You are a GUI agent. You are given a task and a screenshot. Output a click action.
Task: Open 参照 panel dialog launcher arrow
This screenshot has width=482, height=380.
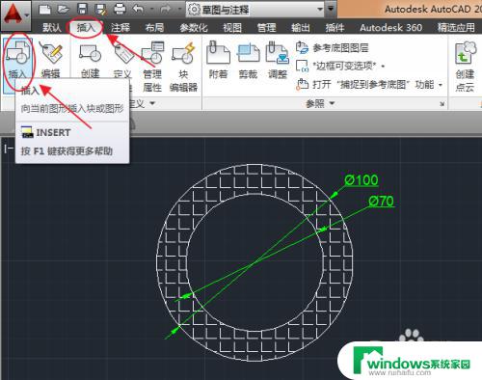pos(442,104)
